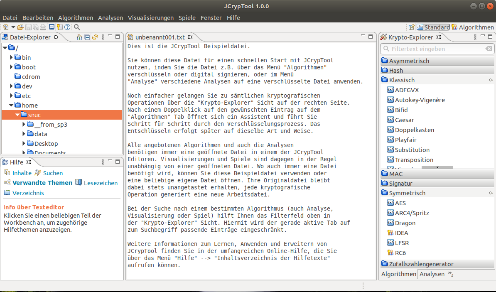This screenshot has height=292, width=496.
Task: Open the Hilfe panel three-dots view menu
Action: [103, 162]
